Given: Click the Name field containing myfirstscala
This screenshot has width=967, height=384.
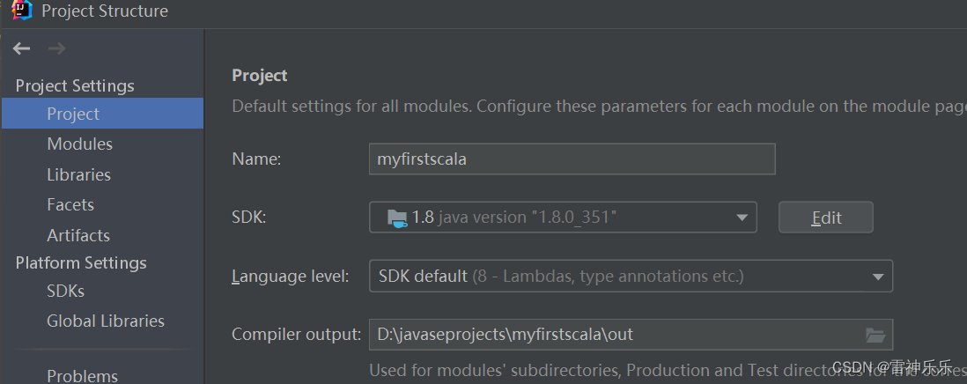Looking at the screenshot, I should click(572, 159).
